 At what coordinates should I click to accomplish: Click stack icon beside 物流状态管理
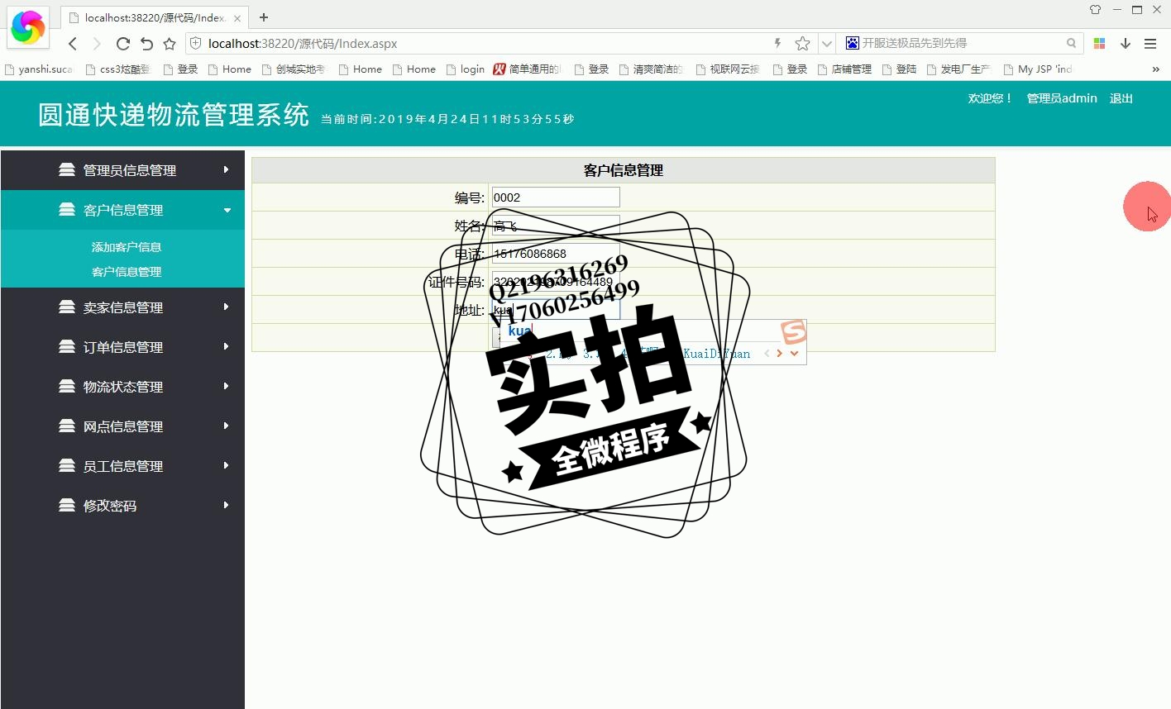coord(67,386)
